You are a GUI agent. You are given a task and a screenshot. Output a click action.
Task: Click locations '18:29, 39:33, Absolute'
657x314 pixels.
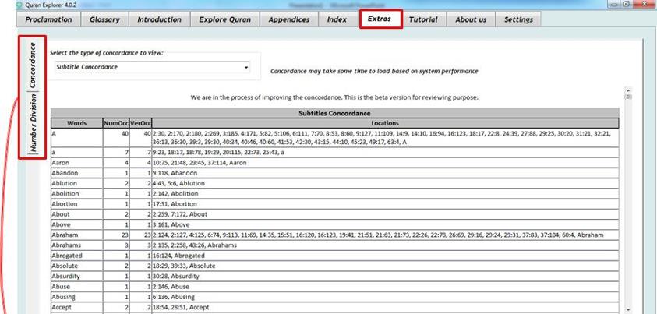pos(185,266)
